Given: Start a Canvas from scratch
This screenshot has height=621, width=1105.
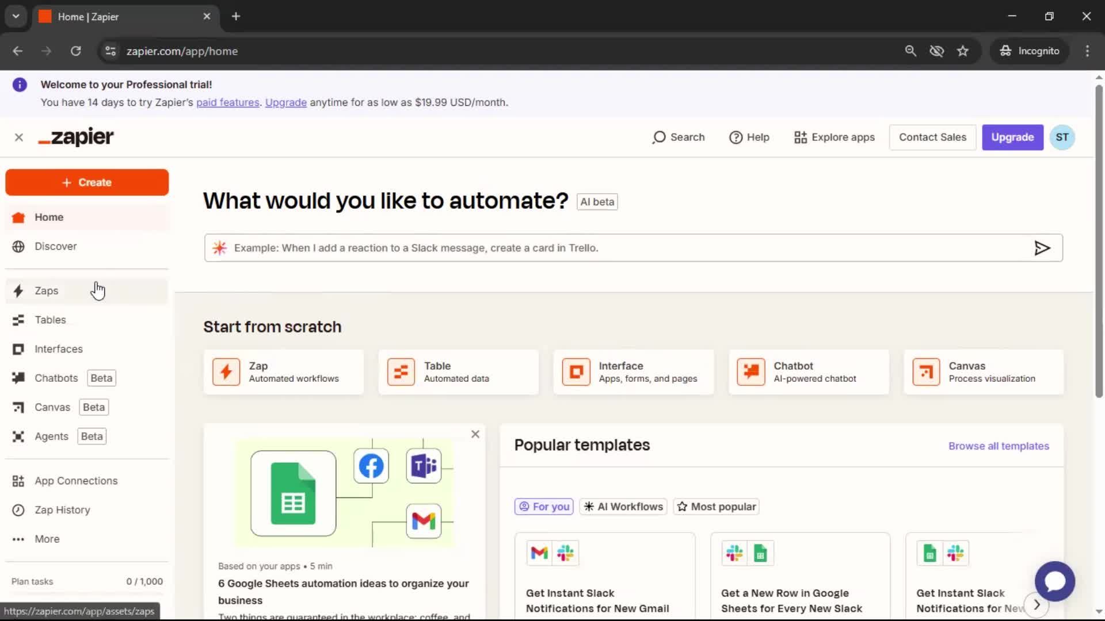Looking at the screenshot, I should pyautogui.click(x=984, y=372).
